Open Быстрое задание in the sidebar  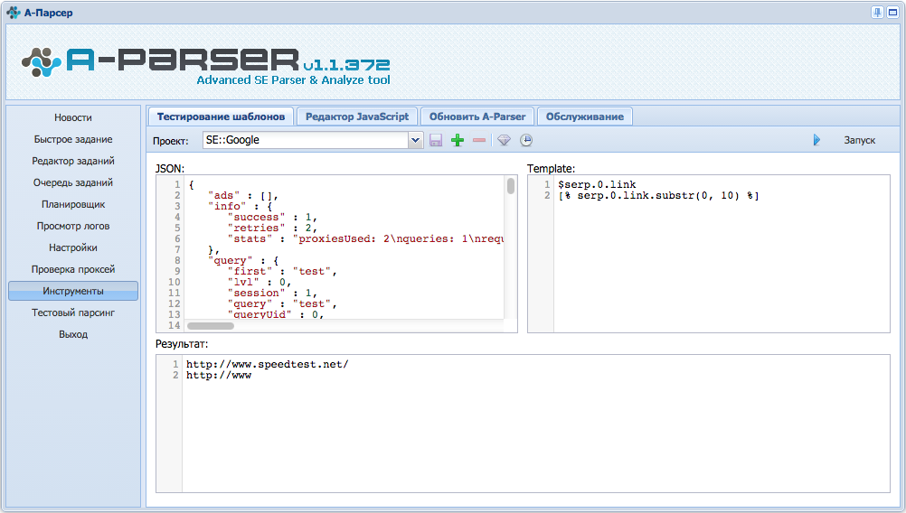[73, 139]
